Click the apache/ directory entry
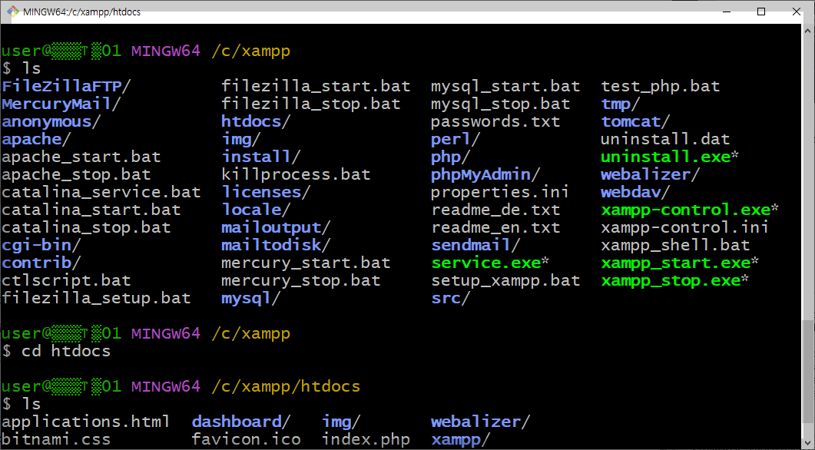The image size is (815, 450). [x=36, y=139]
